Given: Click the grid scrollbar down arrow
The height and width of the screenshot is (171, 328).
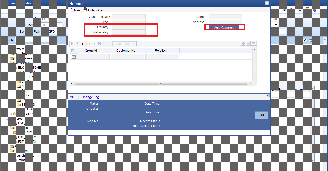Looking at the screenshot, I should click(255, 79).
